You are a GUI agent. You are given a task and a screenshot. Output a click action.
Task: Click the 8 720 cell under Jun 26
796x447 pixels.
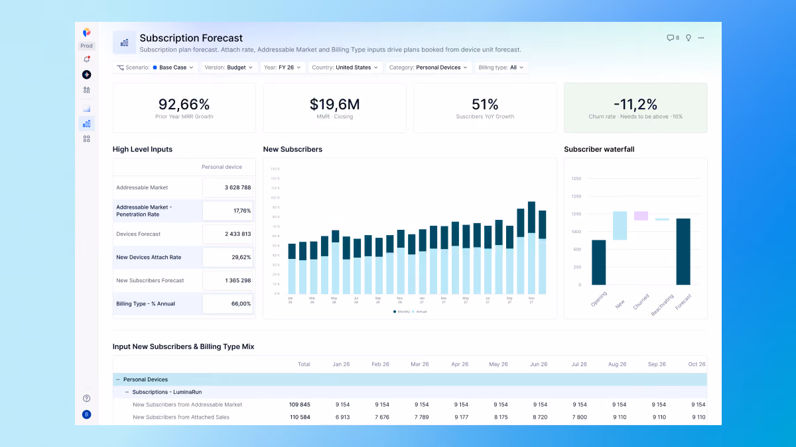[x=541, y=417]
